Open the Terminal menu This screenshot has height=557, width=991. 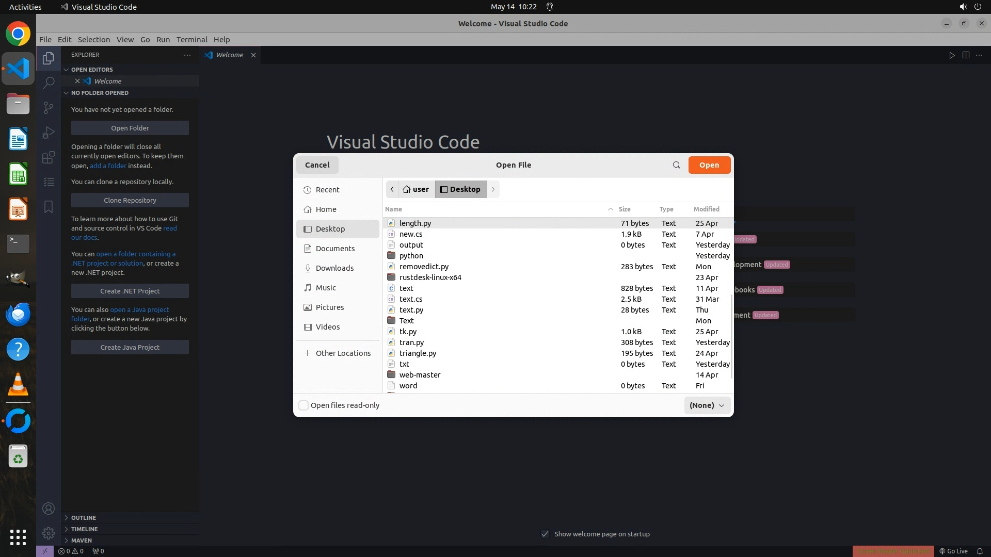click(x=191, y=40)
